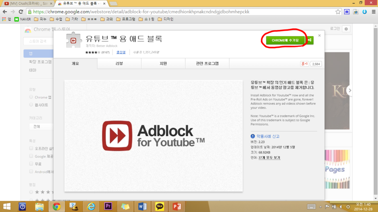Switch to the 관련 프로그램 tab

coord(207,63)
